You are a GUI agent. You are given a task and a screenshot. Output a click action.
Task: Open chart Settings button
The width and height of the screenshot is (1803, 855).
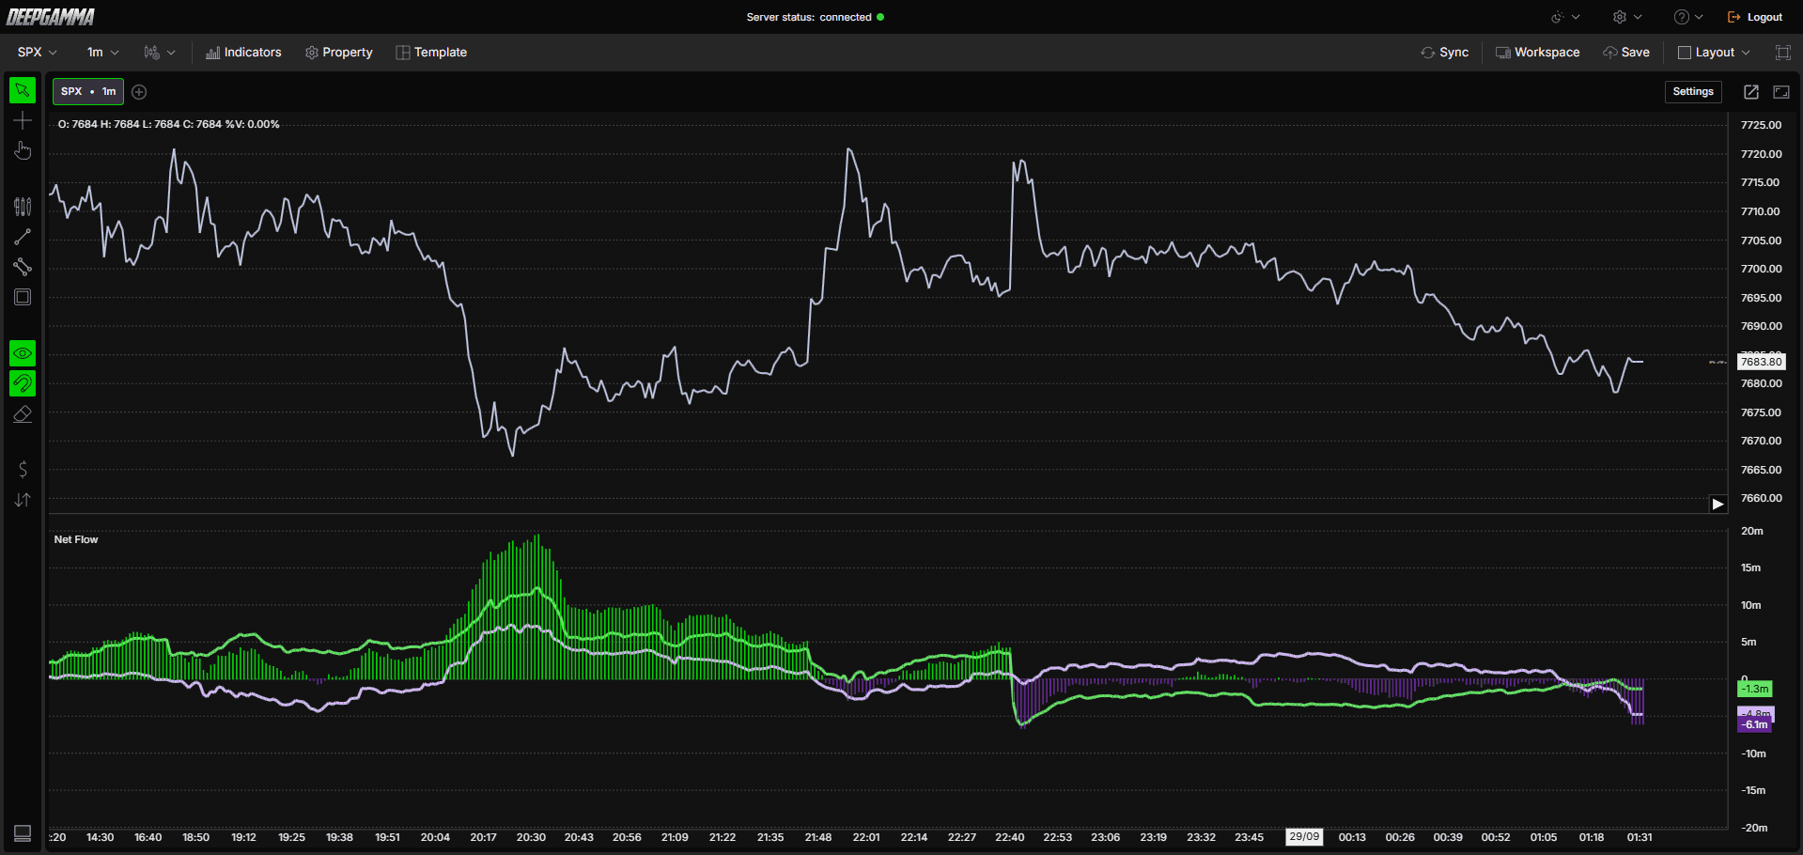tap(1693, 91)
